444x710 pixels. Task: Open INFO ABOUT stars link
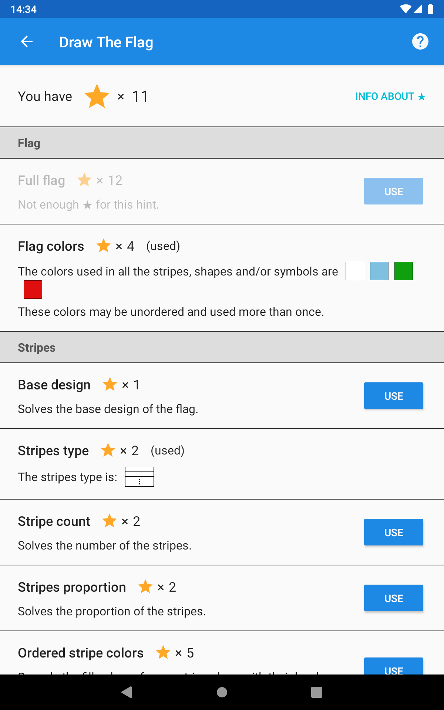click(390, 97)
